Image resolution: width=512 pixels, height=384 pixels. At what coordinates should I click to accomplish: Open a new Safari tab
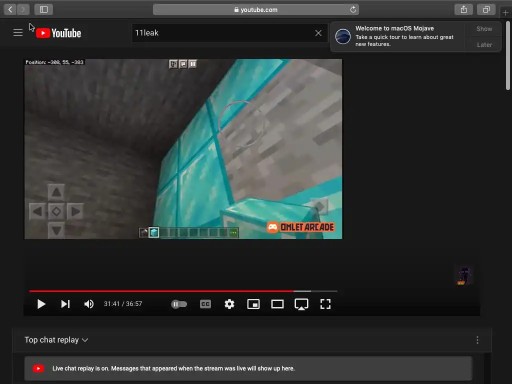pos(505,13)
